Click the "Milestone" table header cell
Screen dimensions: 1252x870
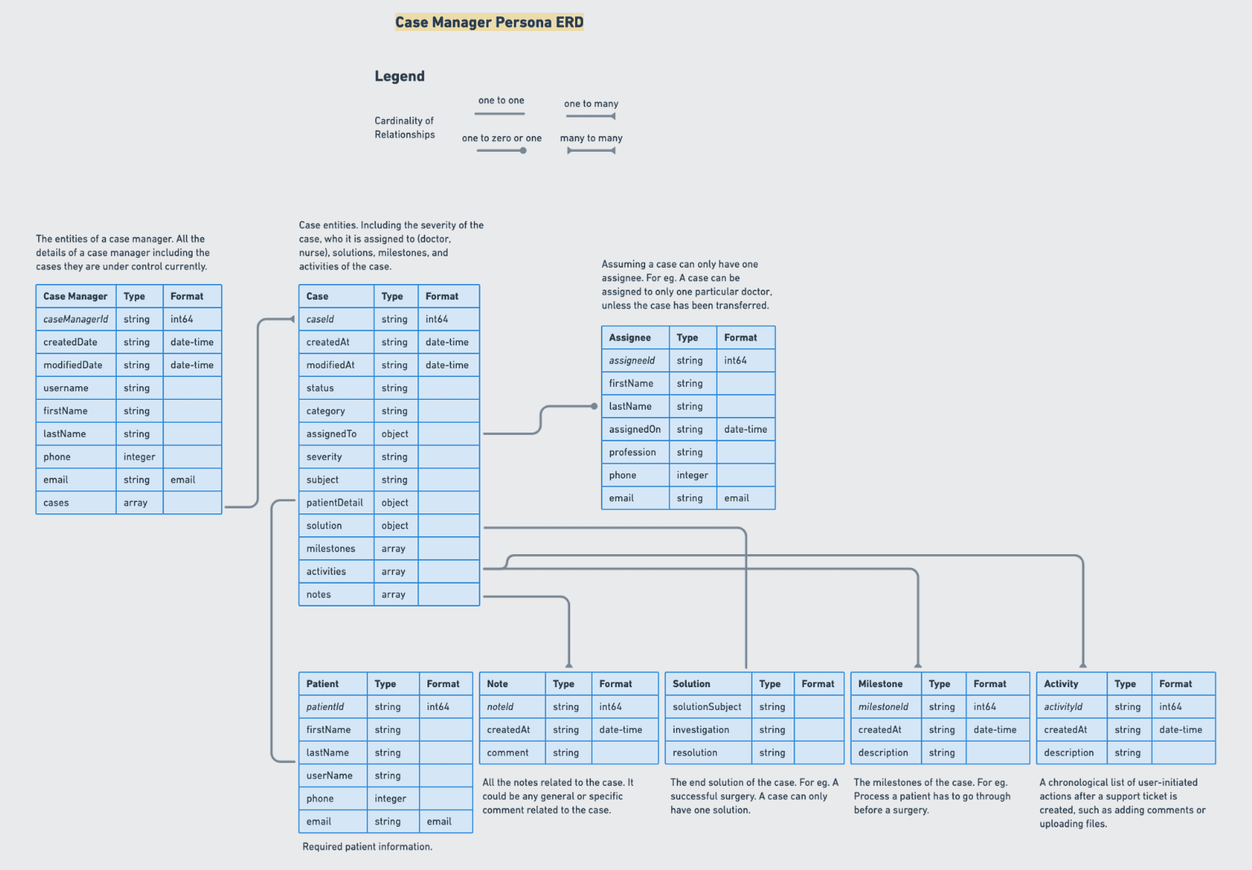click(887, 684)
